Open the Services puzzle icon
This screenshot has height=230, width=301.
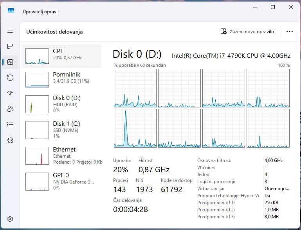click(x=10, y=140)
